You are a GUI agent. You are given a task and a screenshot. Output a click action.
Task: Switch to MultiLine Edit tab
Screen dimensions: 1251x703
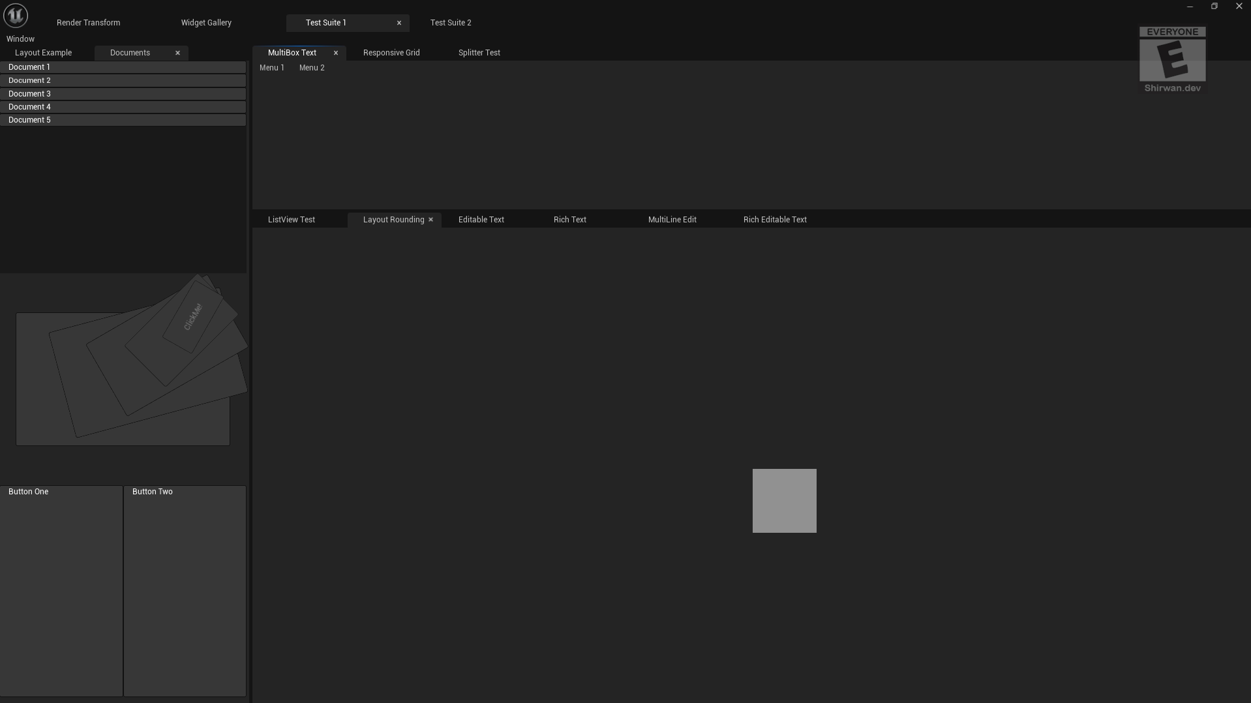click(x=672, y=220)
